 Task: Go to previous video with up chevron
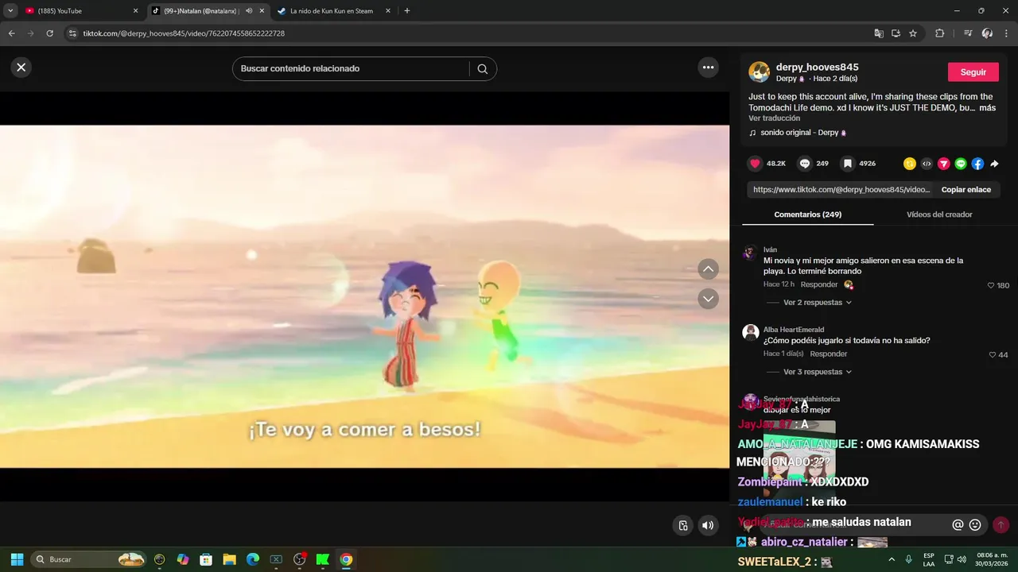[x=708, y=269]
